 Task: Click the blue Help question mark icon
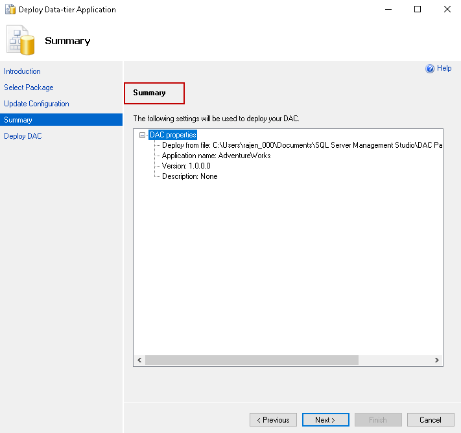[430, 69]
